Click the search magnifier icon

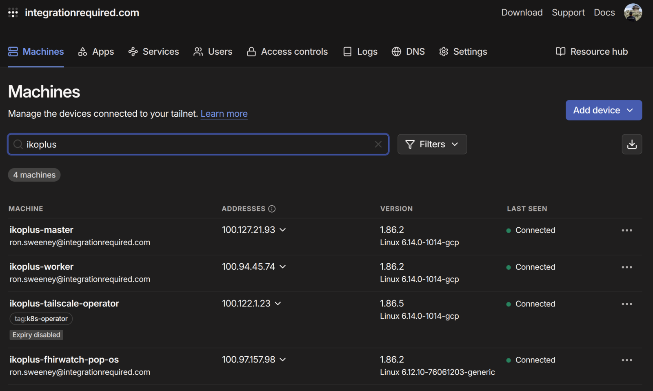coord(18,144)
